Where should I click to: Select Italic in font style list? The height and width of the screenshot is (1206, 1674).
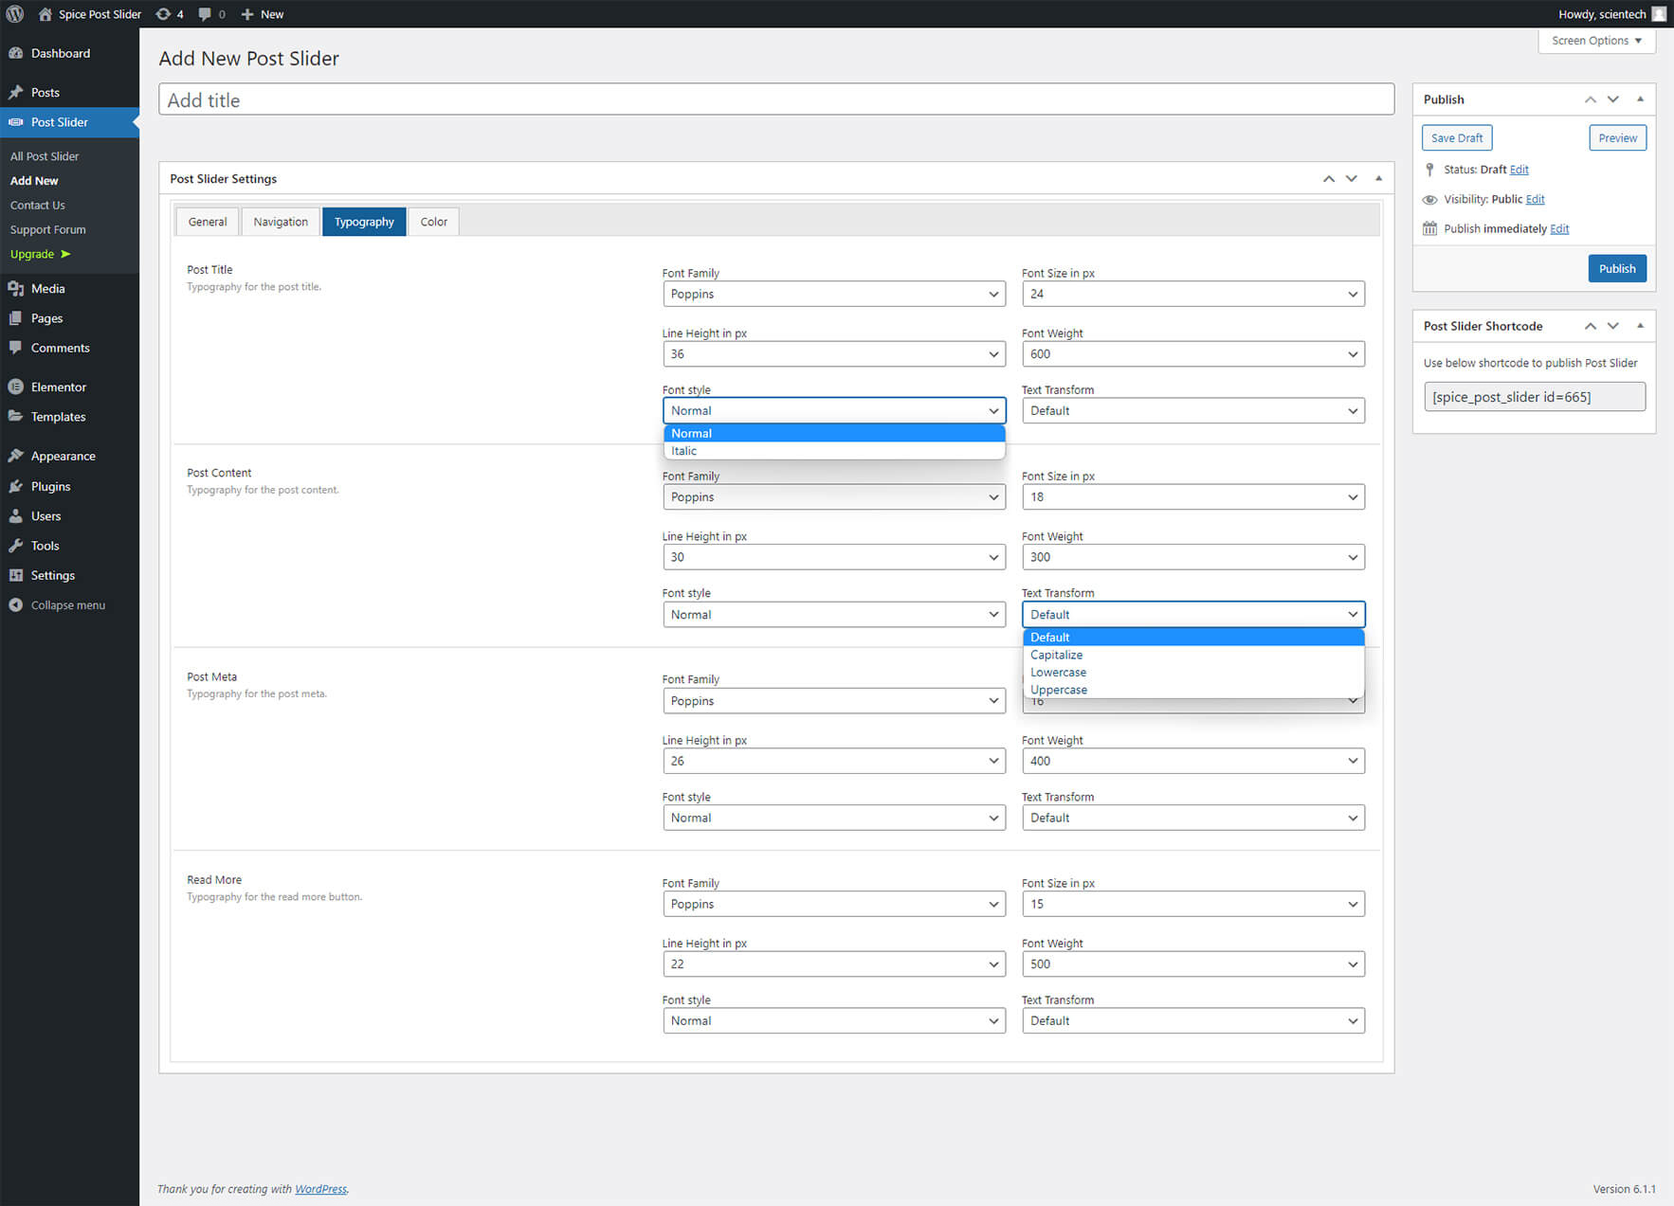click(x=684, y=451)
